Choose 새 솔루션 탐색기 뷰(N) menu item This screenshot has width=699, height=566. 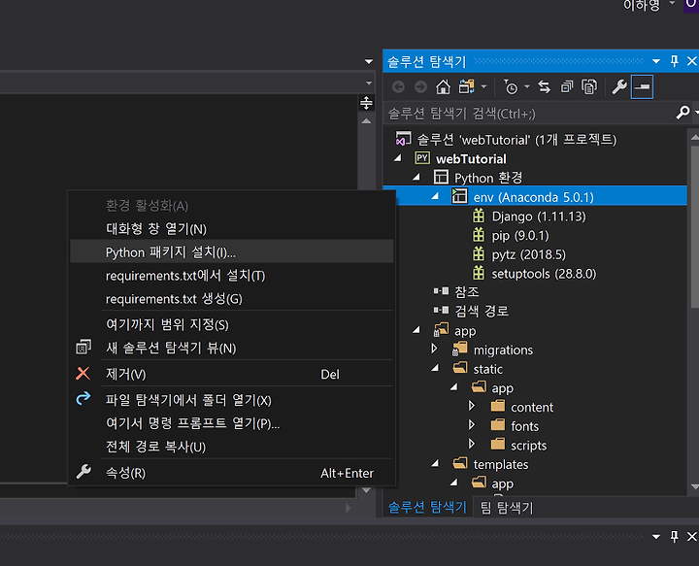point(232,348)
